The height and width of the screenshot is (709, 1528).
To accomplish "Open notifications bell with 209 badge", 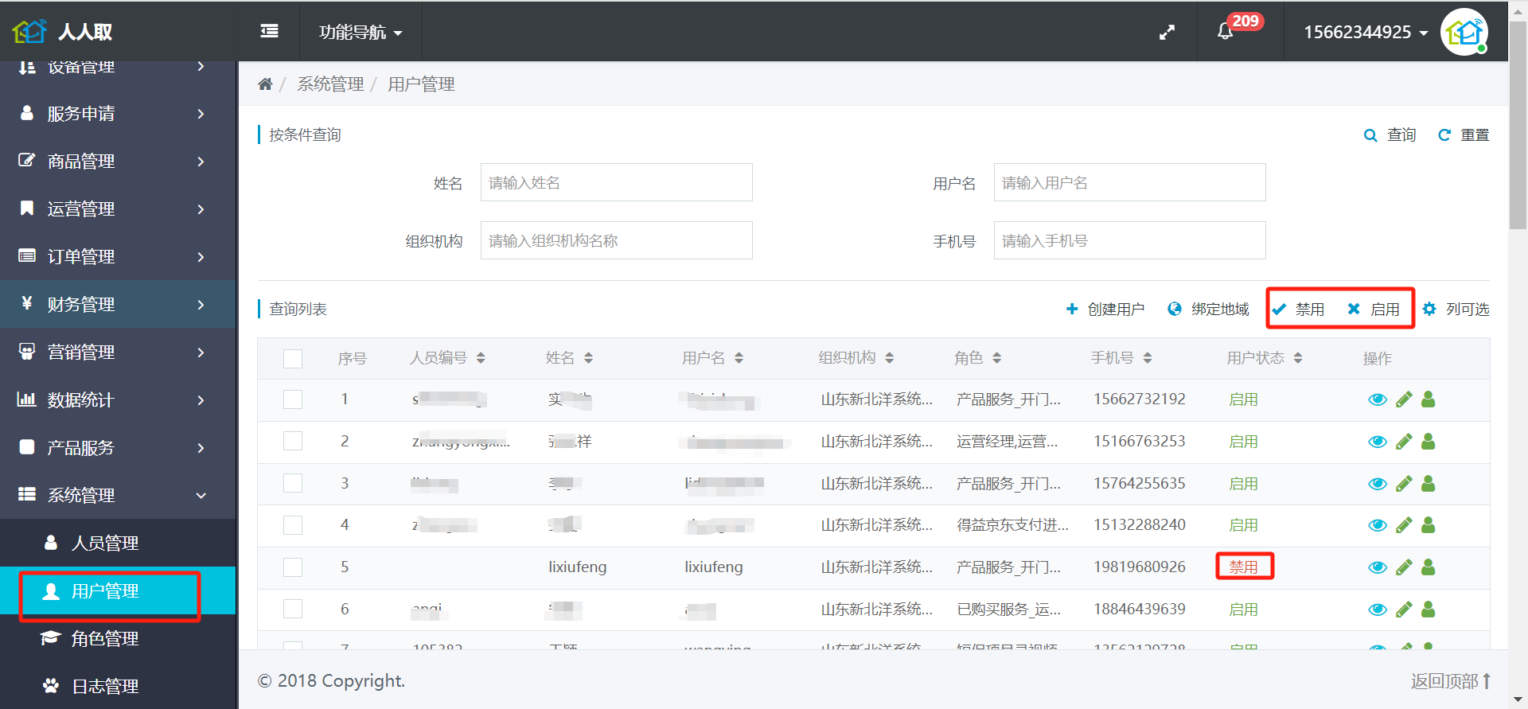I will [1226, 31].
